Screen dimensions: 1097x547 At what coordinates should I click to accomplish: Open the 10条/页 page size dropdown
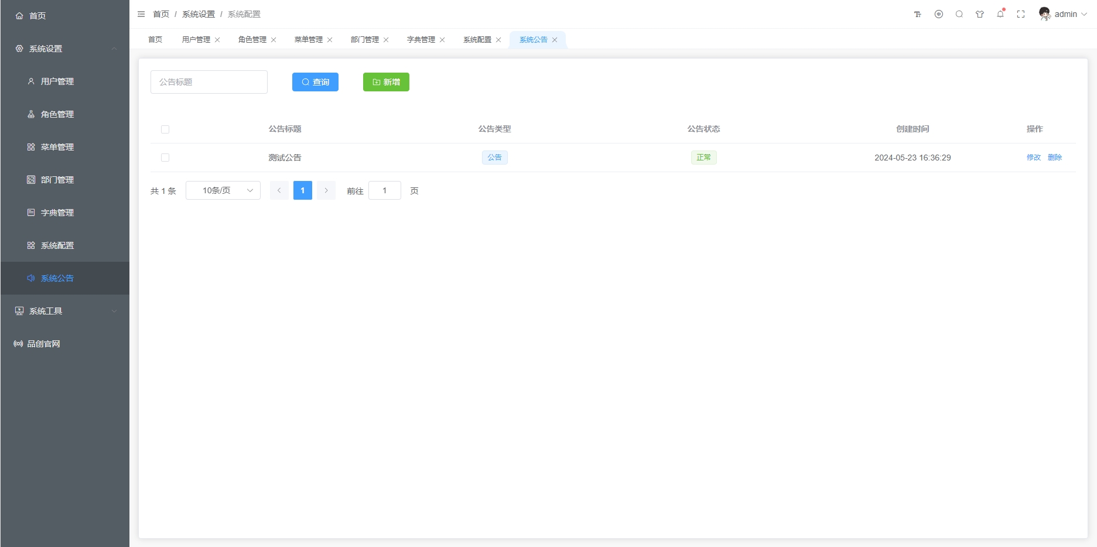(223, 190)
